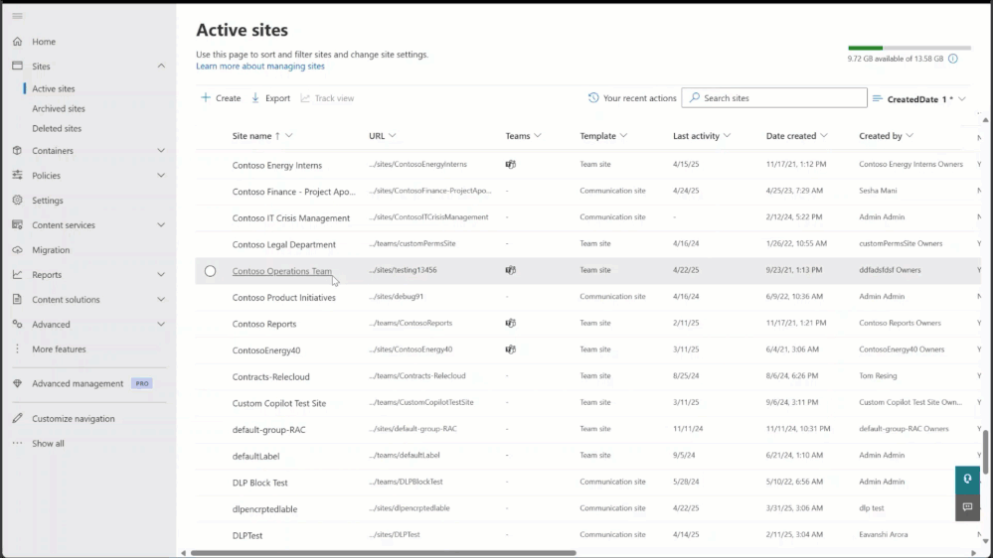
Task: Open the Date created column dropdown
Action: pos(824,135)
